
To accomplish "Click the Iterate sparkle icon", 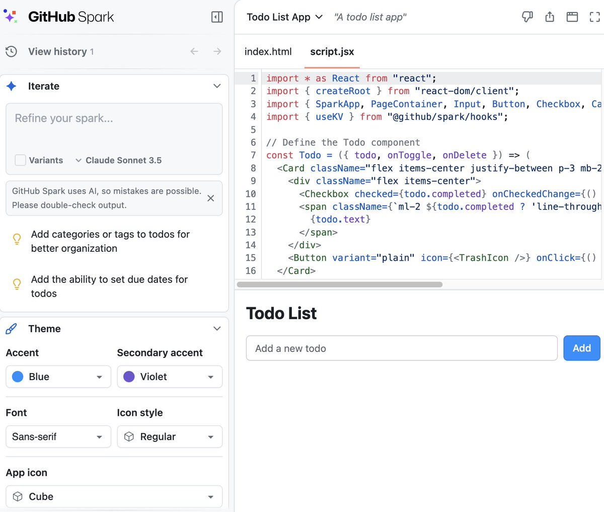I will click(x=11, y=86).
